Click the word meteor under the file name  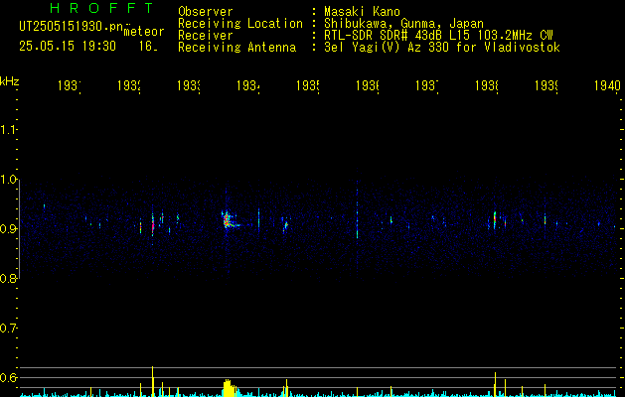tap(144, 32)
